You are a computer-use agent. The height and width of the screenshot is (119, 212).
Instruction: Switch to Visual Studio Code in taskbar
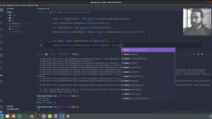(62, 116)
